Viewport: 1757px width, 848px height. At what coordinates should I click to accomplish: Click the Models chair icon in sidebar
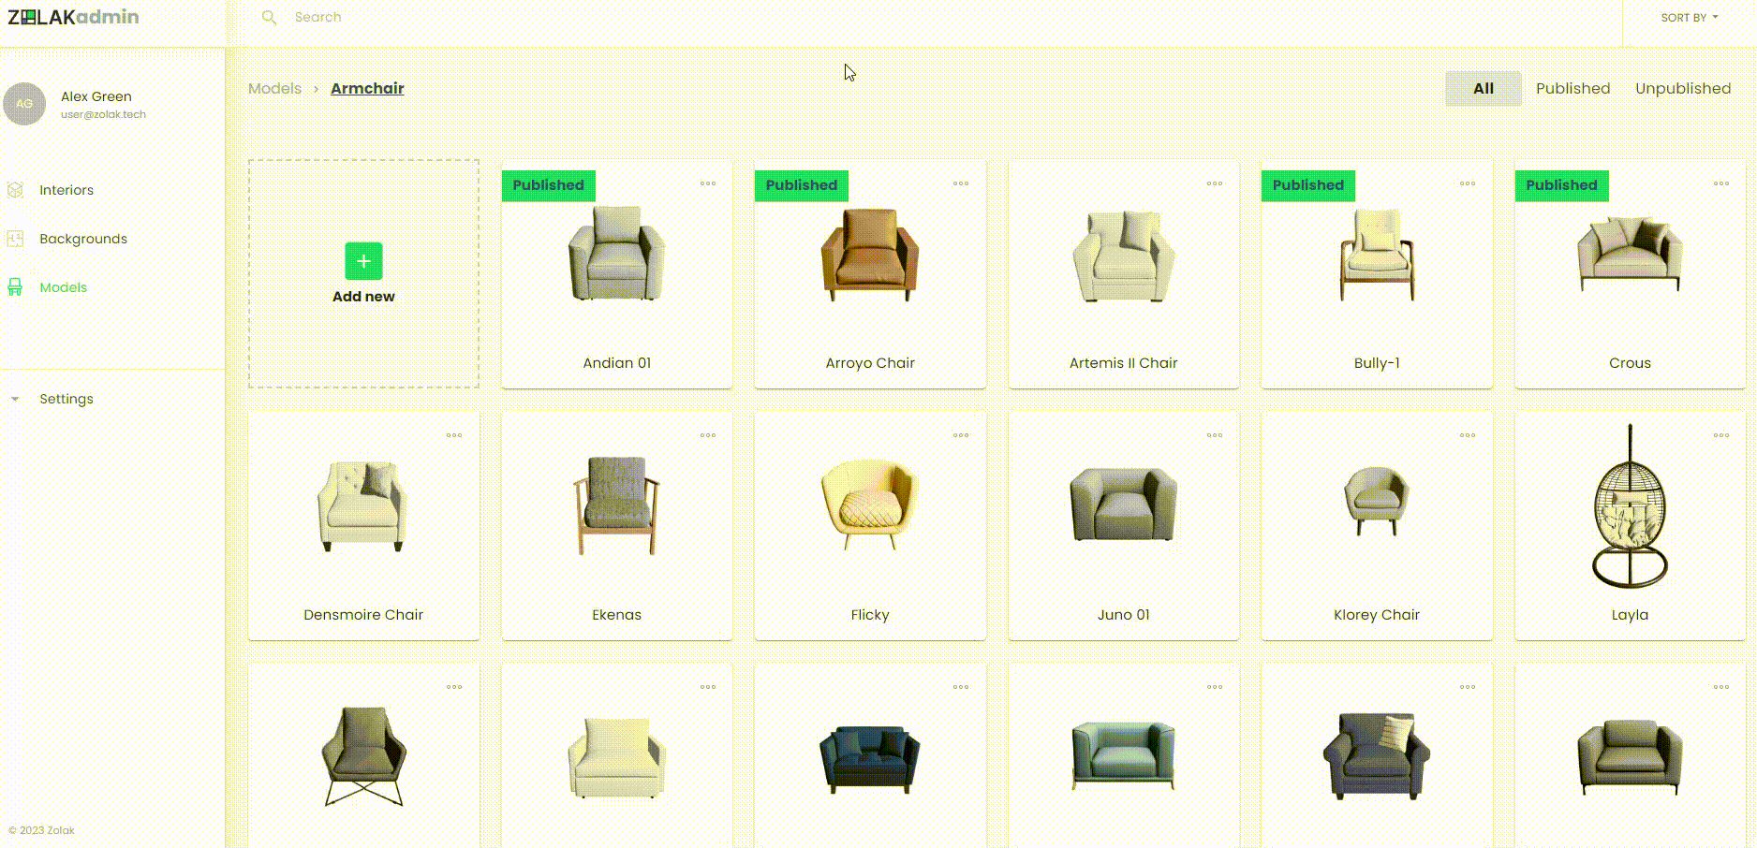click(15, 287)
